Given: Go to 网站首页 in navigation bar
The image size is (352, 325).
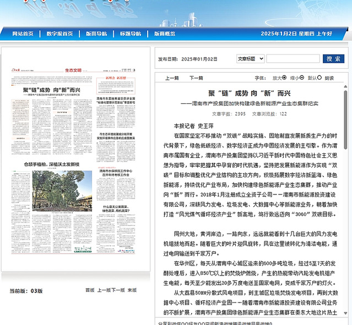Looking at the screenshot, I should coord(23,34).
